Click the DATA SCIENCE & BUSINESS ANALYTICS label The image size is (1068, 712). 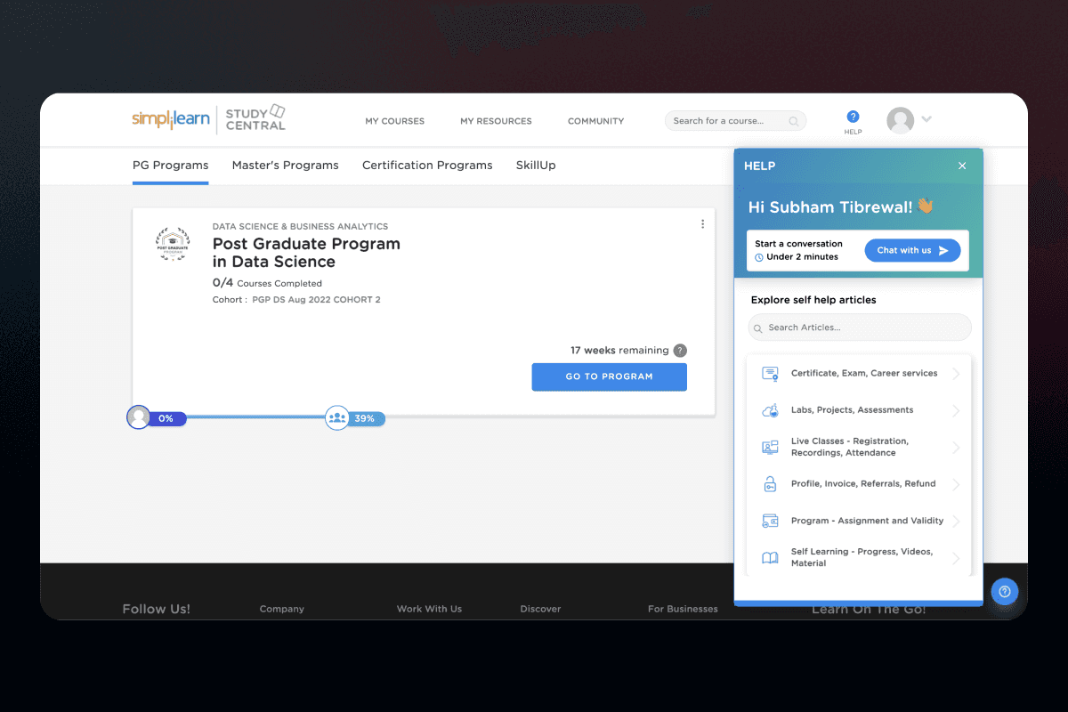pos(300,226)
